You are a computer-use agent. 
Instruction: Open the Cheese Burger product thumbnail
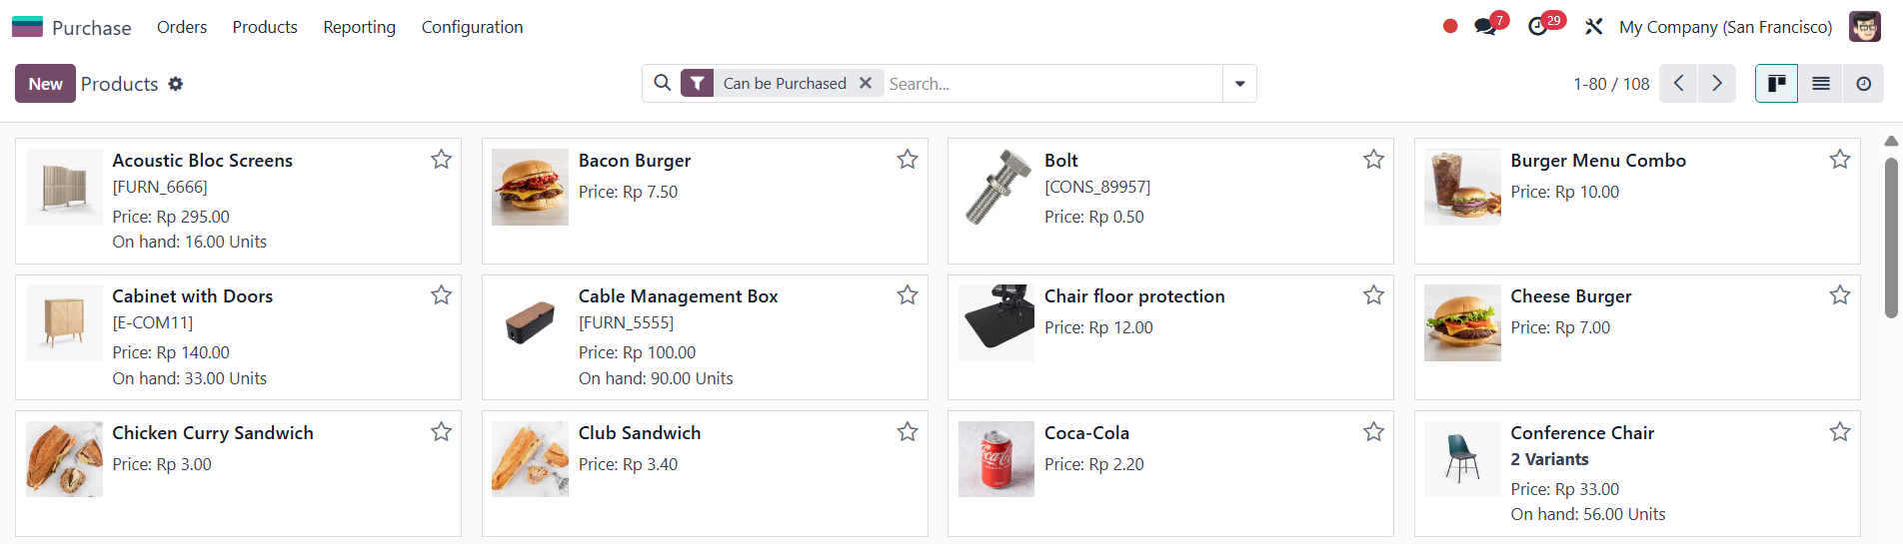click(x=1462, y=323)
